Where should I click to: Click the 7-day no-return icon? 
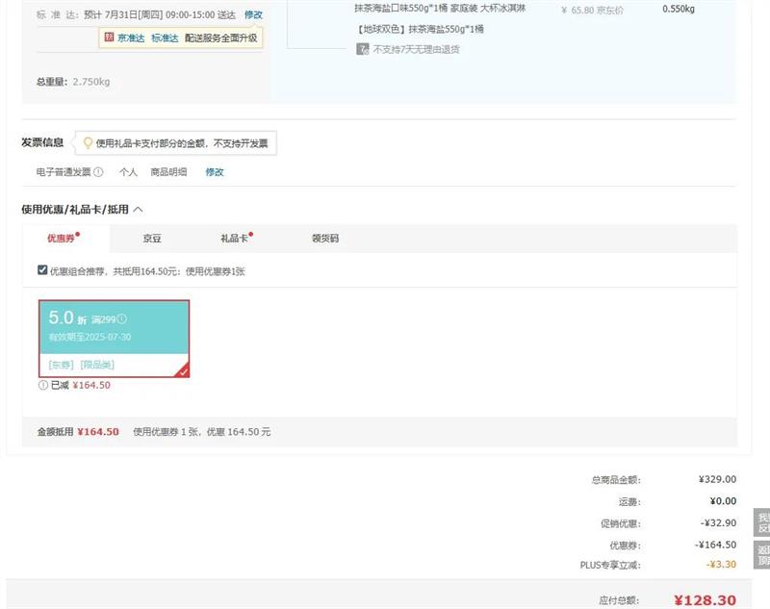tap(363, 49)
